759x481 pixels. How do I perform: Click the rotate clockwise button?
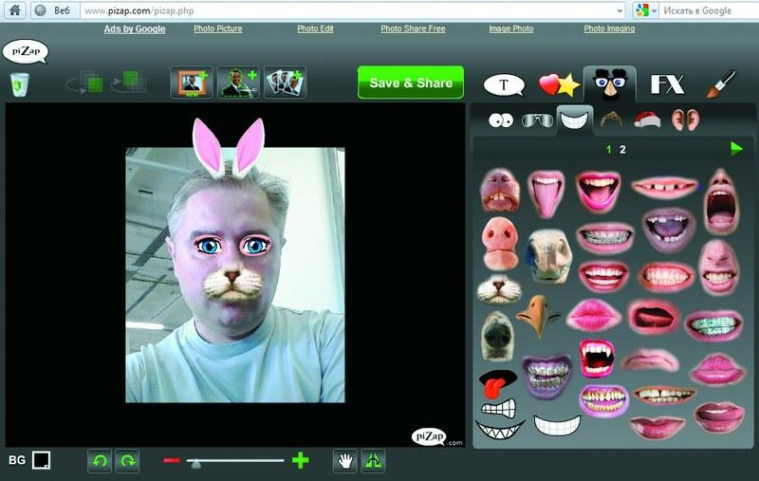pyautogui.click(x=127, y=461)
